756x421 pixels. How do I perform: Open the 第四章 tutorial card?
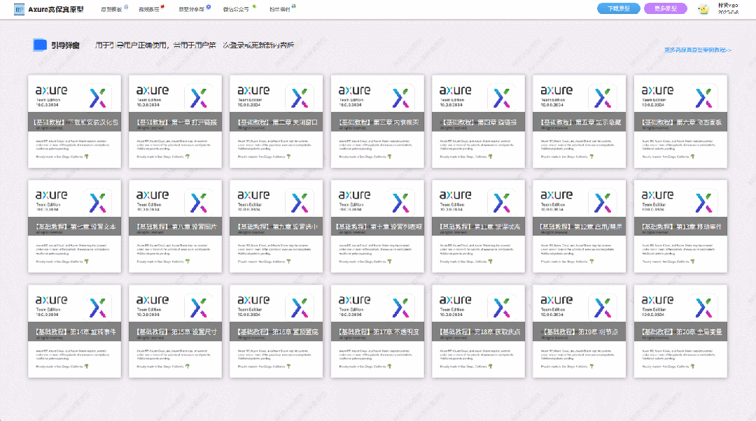(478, 122)
